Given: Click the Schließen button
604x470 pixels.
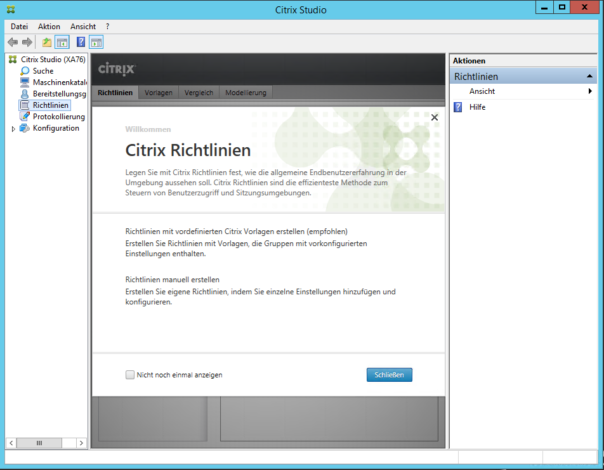Looking at the screenshot, I should (x=389, y=375).
